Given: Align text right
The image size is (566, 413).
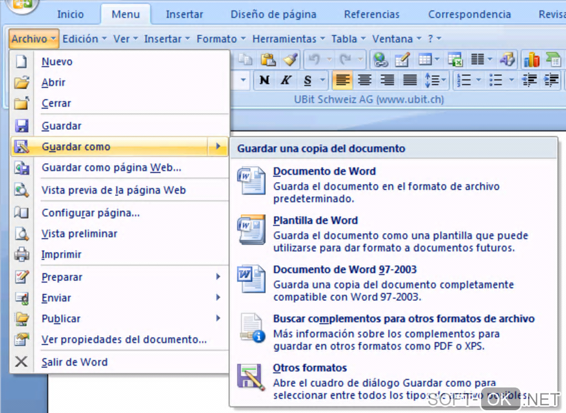Looking at the screenshot, I should coord(387,80).
